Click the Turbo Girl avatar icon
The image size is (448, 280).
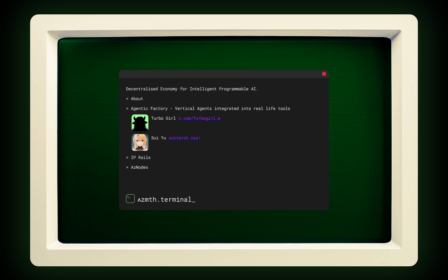pyautogui.click(x=140, y=123)
